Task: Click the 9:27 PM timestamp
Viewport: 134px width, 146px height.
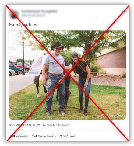Action: tap(15, 125)
